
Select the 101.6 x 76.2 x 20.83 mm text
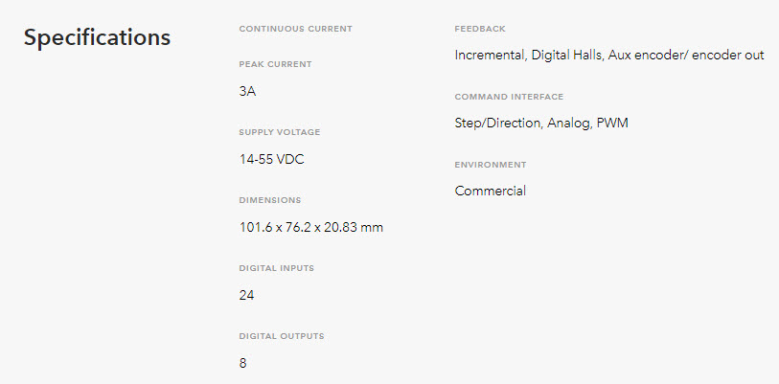point(311,228)
